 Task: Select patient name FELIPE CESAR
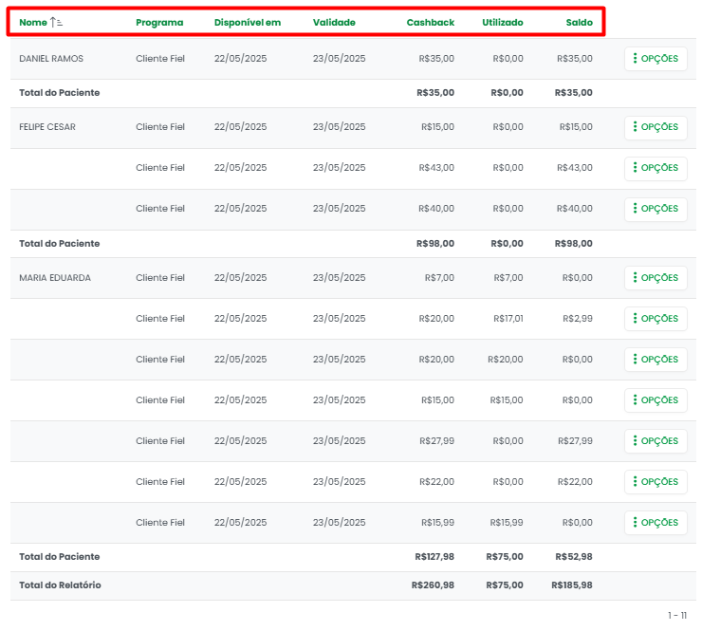47,127
